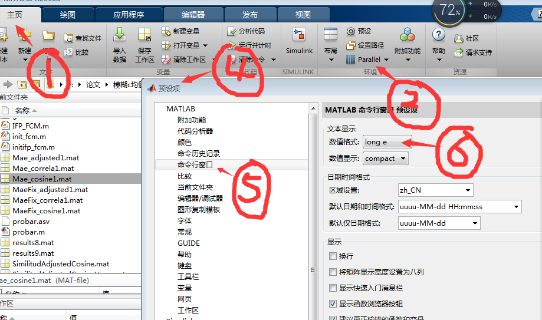
Task: Select file probar.m
Action: 28,232
